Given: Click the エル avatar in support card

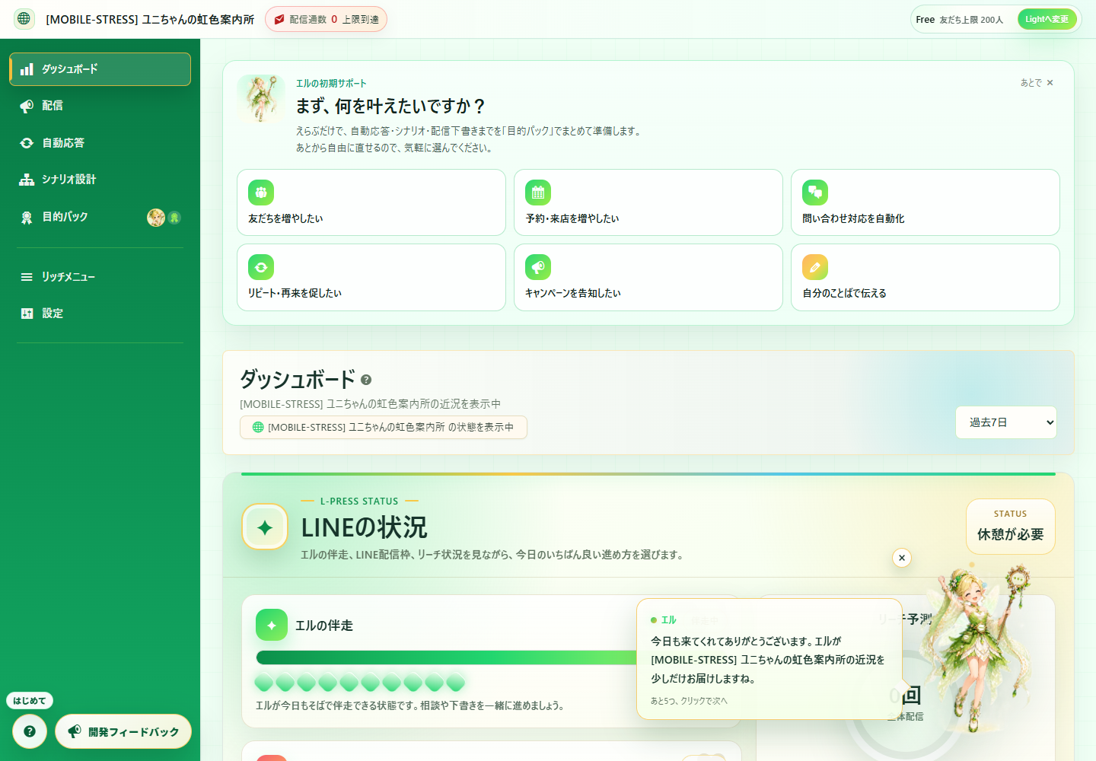Looking at the screenshot, I should [261, 99].
